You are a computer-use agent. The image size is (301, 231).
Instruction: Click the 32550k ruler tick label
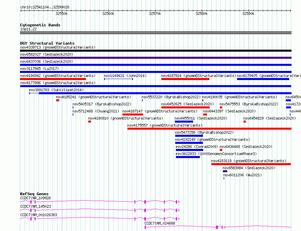(62, 14)
